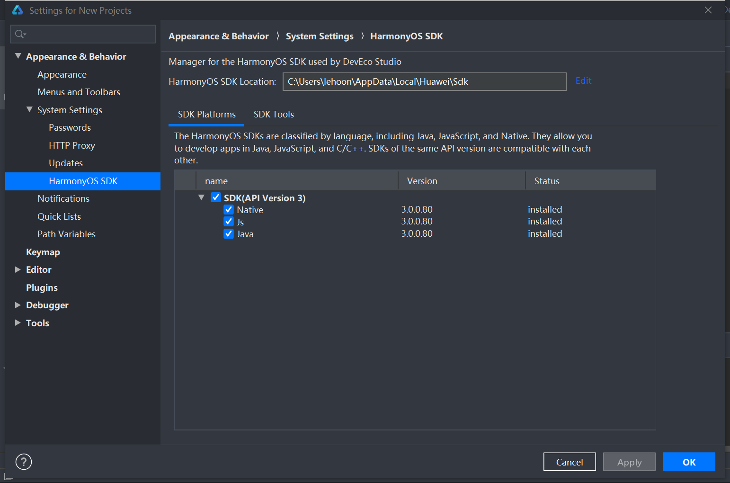Select Editor in the settings tree
Image resolution: width=730 pixels, height=483 pixels.
[x=39, y=269]
